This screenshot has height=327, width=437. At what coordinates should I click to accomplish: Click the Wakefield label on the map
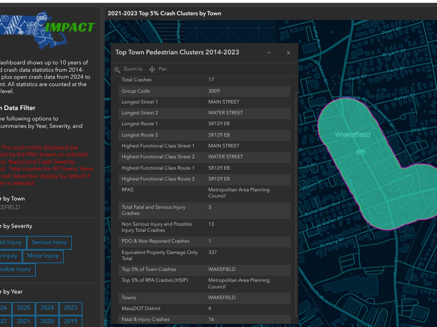click(352, 134)
